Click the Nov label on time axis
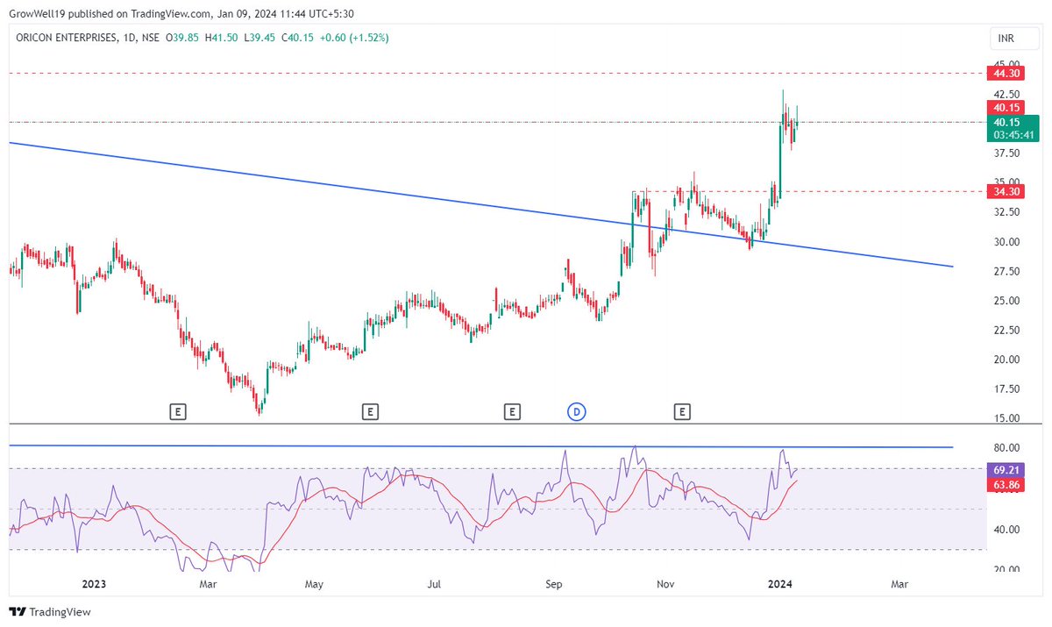The height and width of the screenshot is (627, 1052). (666, 583)
